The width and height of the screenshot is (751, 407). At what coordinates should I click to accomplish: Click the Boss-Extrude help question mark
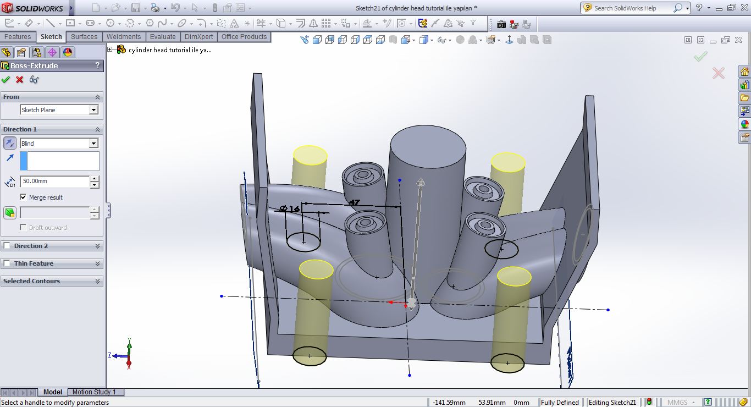[x=98, y=65]
